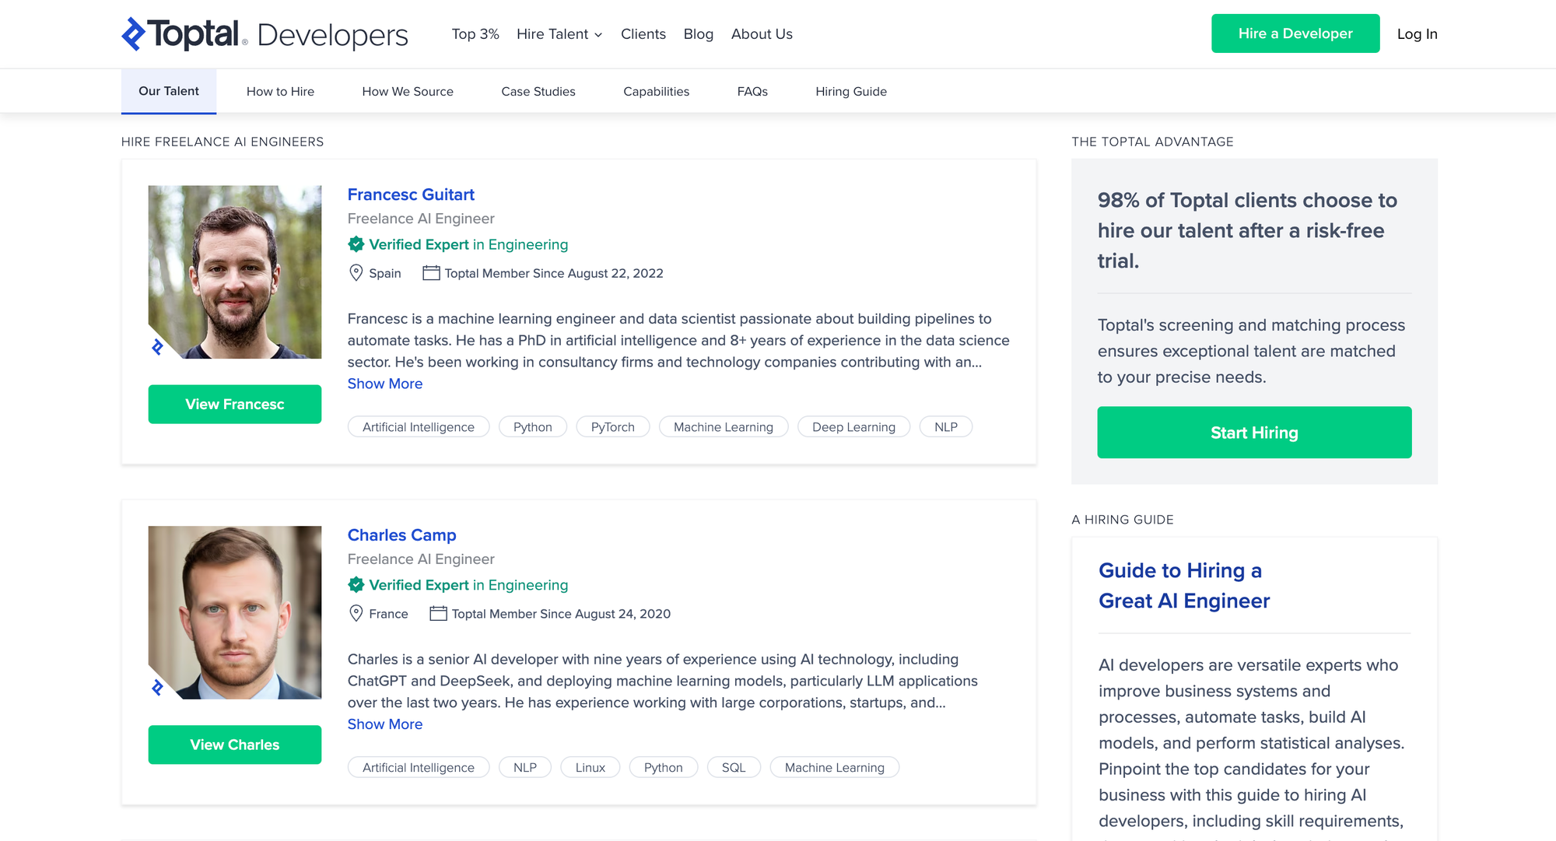Open the Case Studies tab
1556x841 pixels.
point(538,92)
